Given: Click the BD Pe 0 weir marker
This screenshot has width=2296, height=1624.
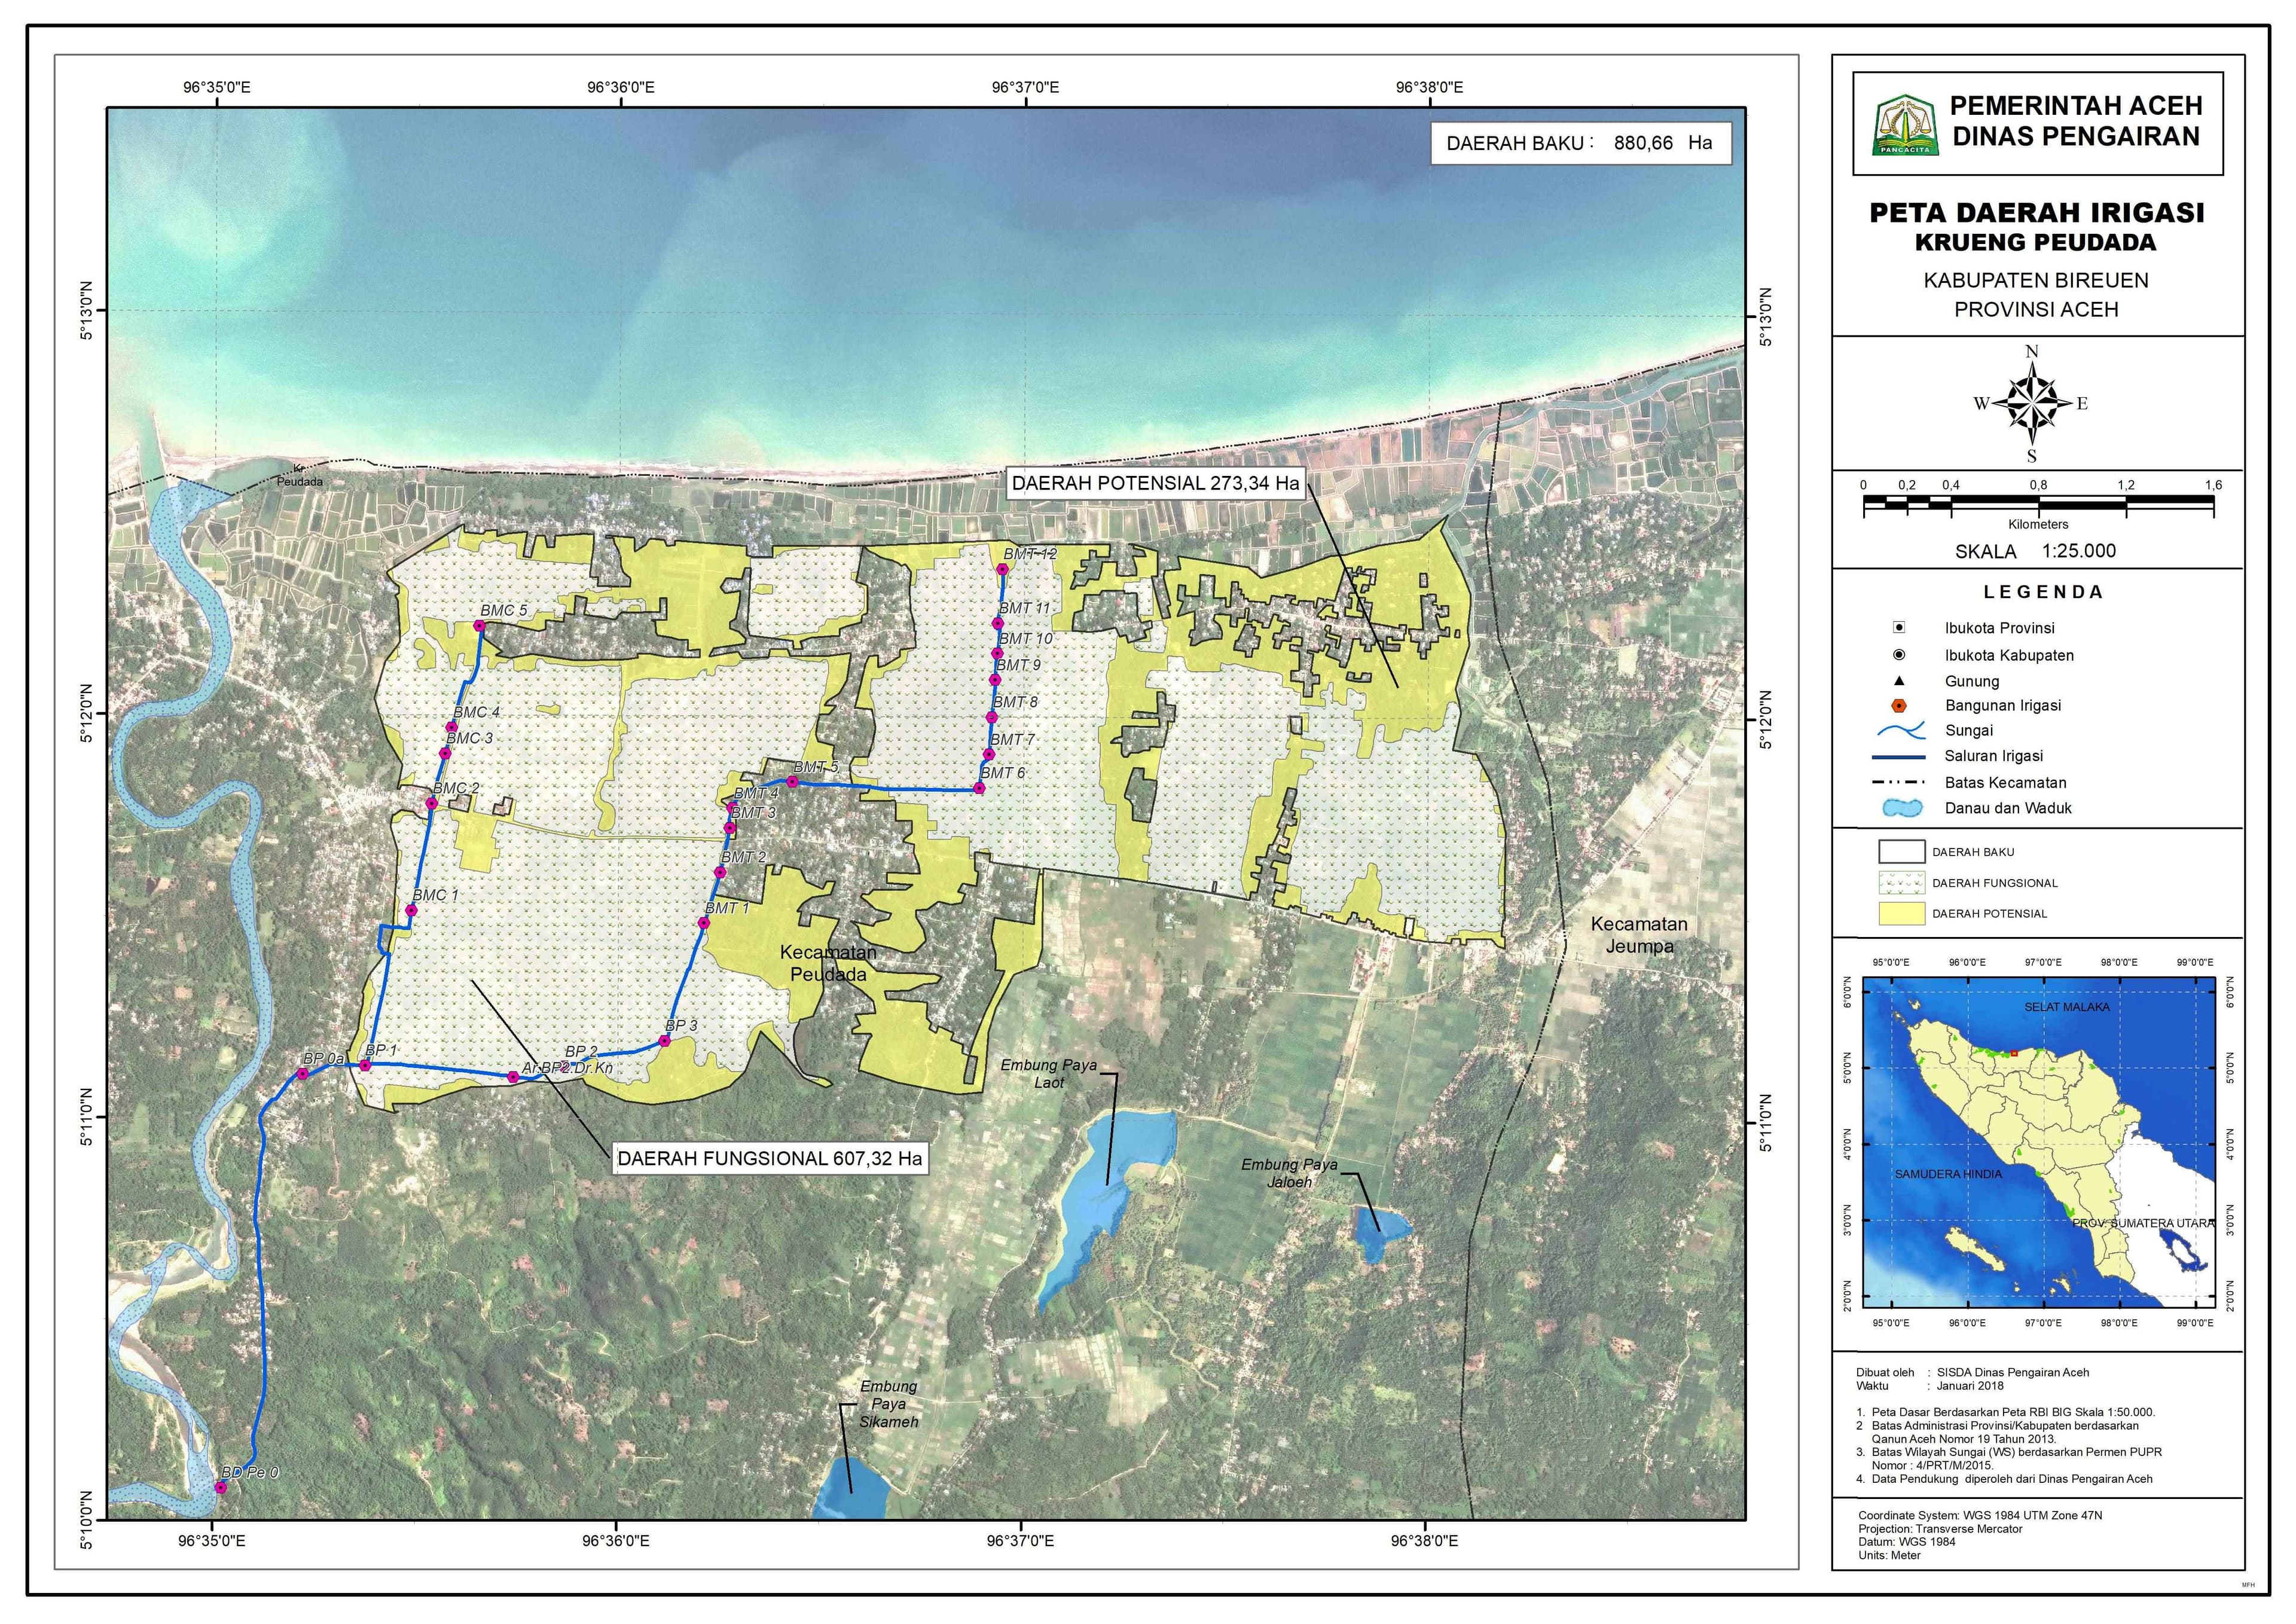Looking at the screenshot, I should (221, 1487).
